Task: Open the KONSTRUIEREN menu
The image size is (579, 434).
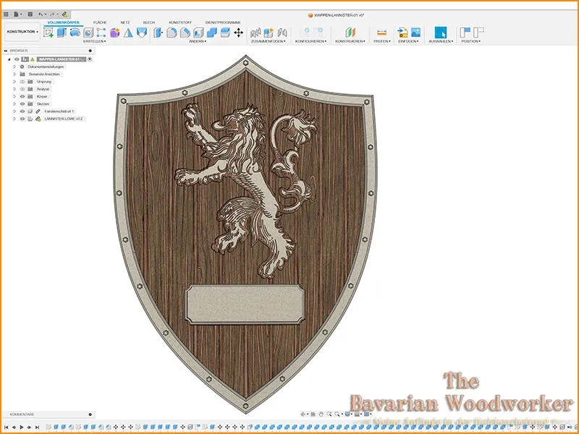Action: tap(350, 41)
